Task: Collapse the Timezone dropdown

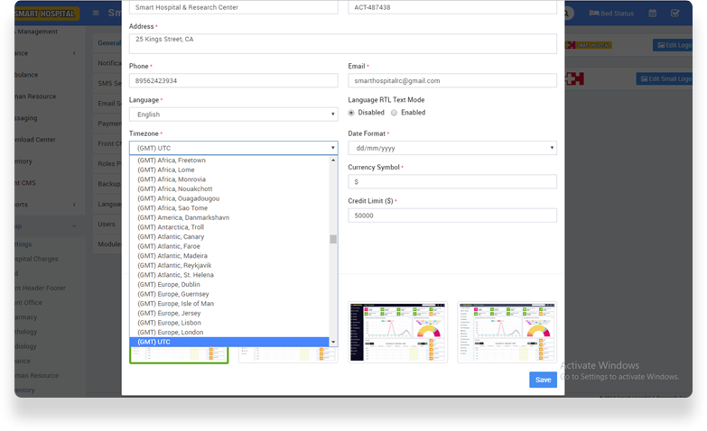Action: 233,148
